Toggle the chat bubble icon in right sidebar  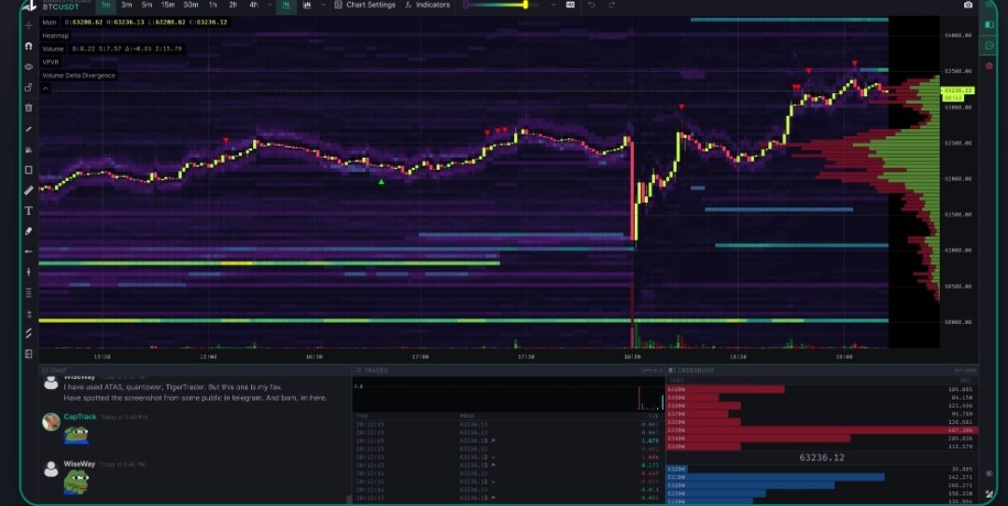pyautogui.click(x=989, y=46)
